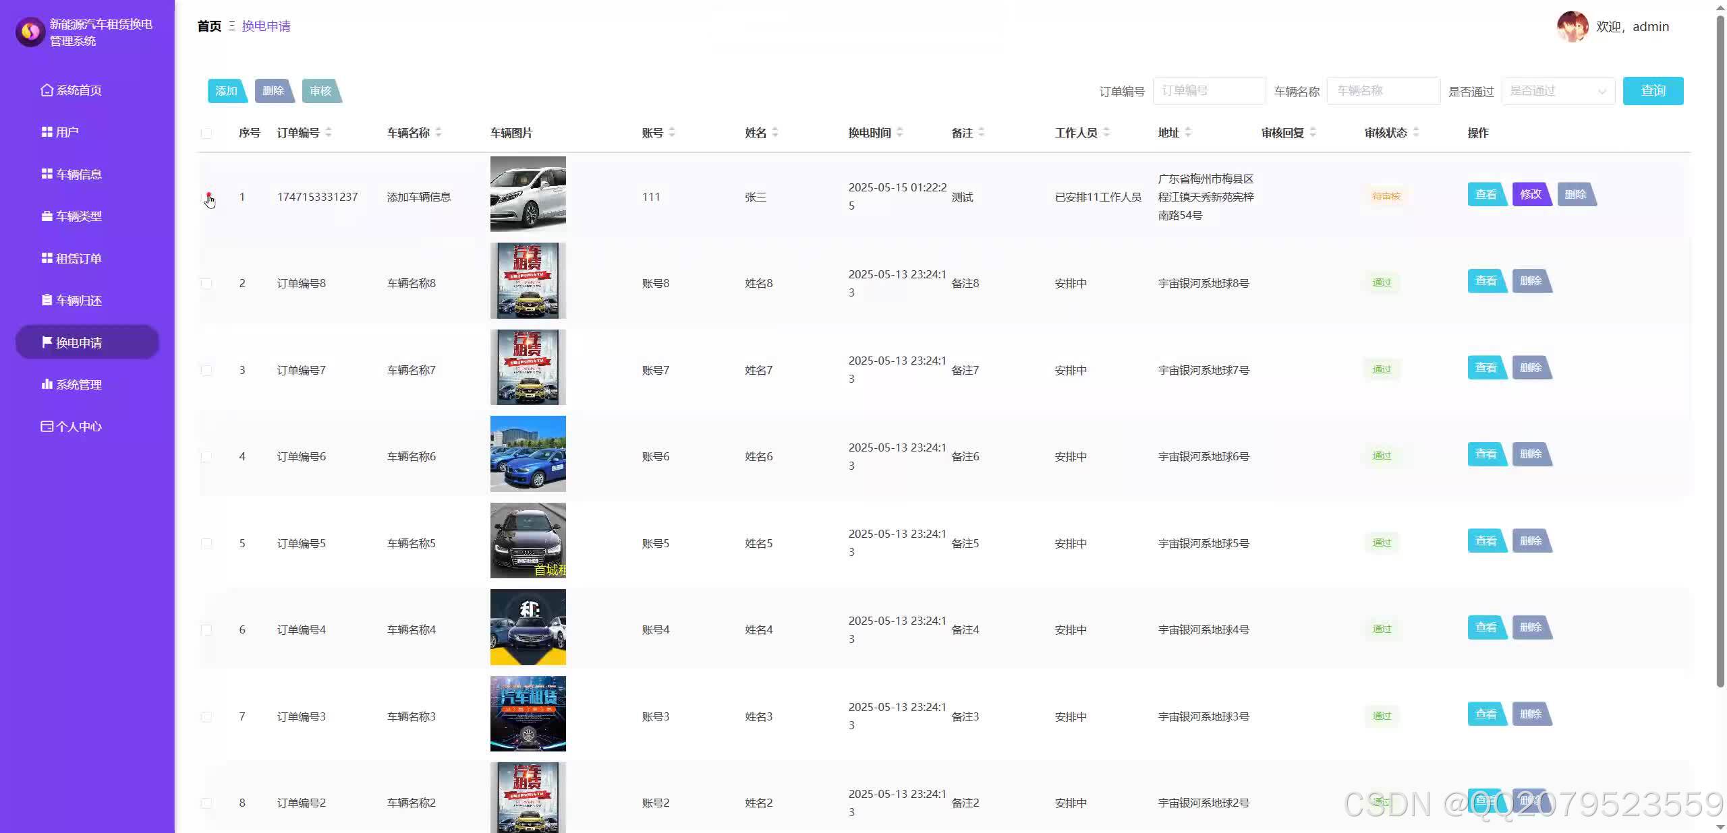Tick the select-all checkbox in table header

click(206, 133)
